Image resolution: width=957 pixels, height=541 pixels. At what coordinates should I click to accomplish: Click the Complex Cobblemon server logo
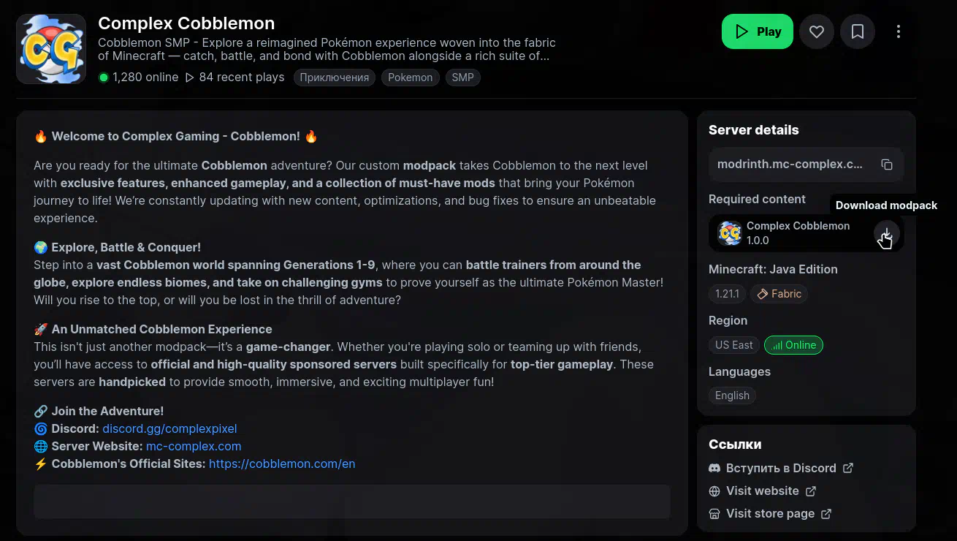tap(51, 49)
